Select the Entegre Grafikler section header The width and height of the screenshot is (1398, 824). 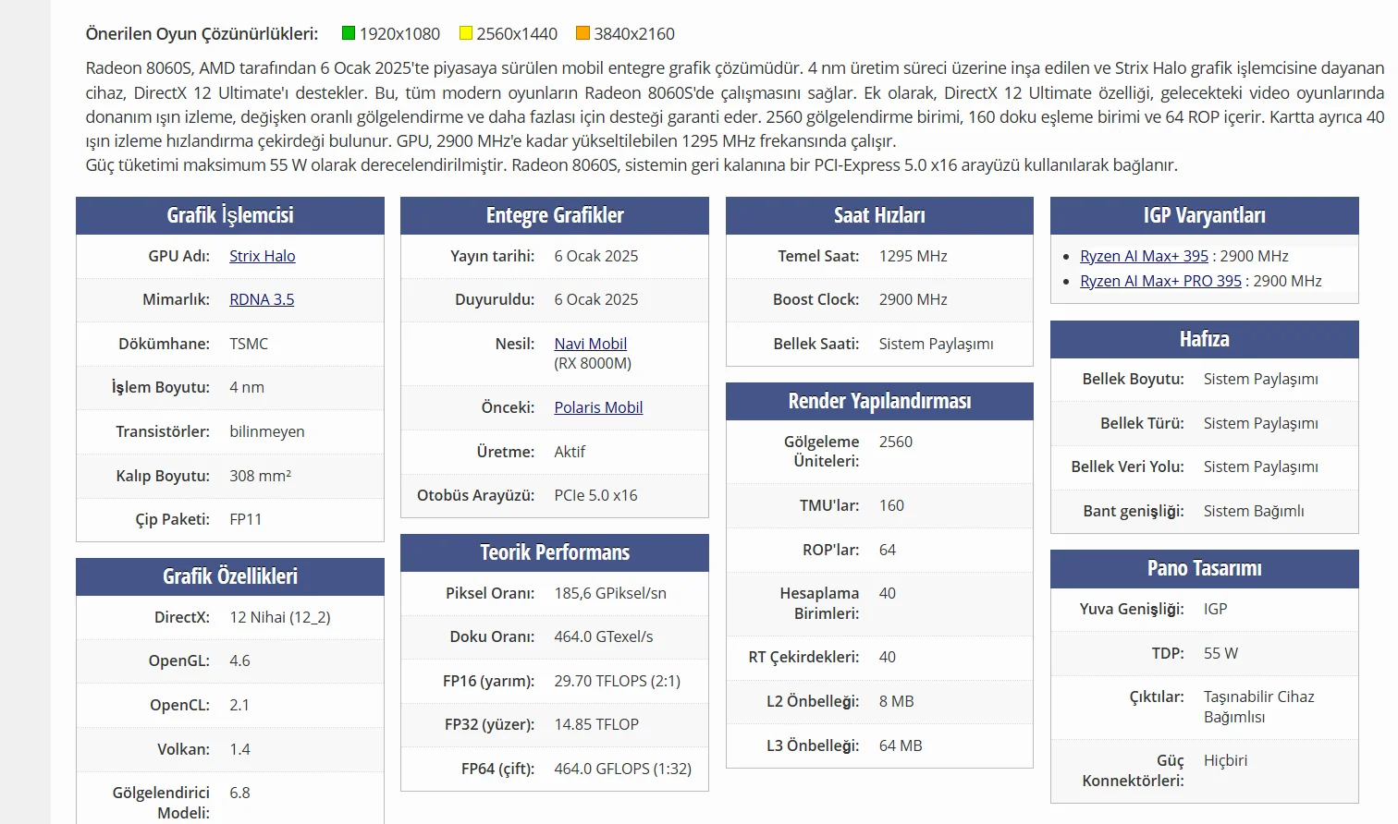[555, 215]
